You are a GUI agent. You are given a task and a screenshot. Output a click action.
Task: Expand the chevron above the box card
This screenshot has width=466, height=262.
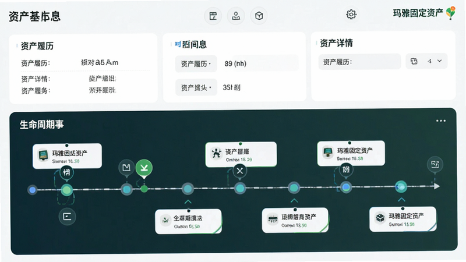[x=401, y=200]
